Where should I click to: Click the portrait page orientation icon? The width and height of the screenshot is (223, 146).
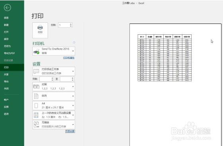tap(36, 96)
